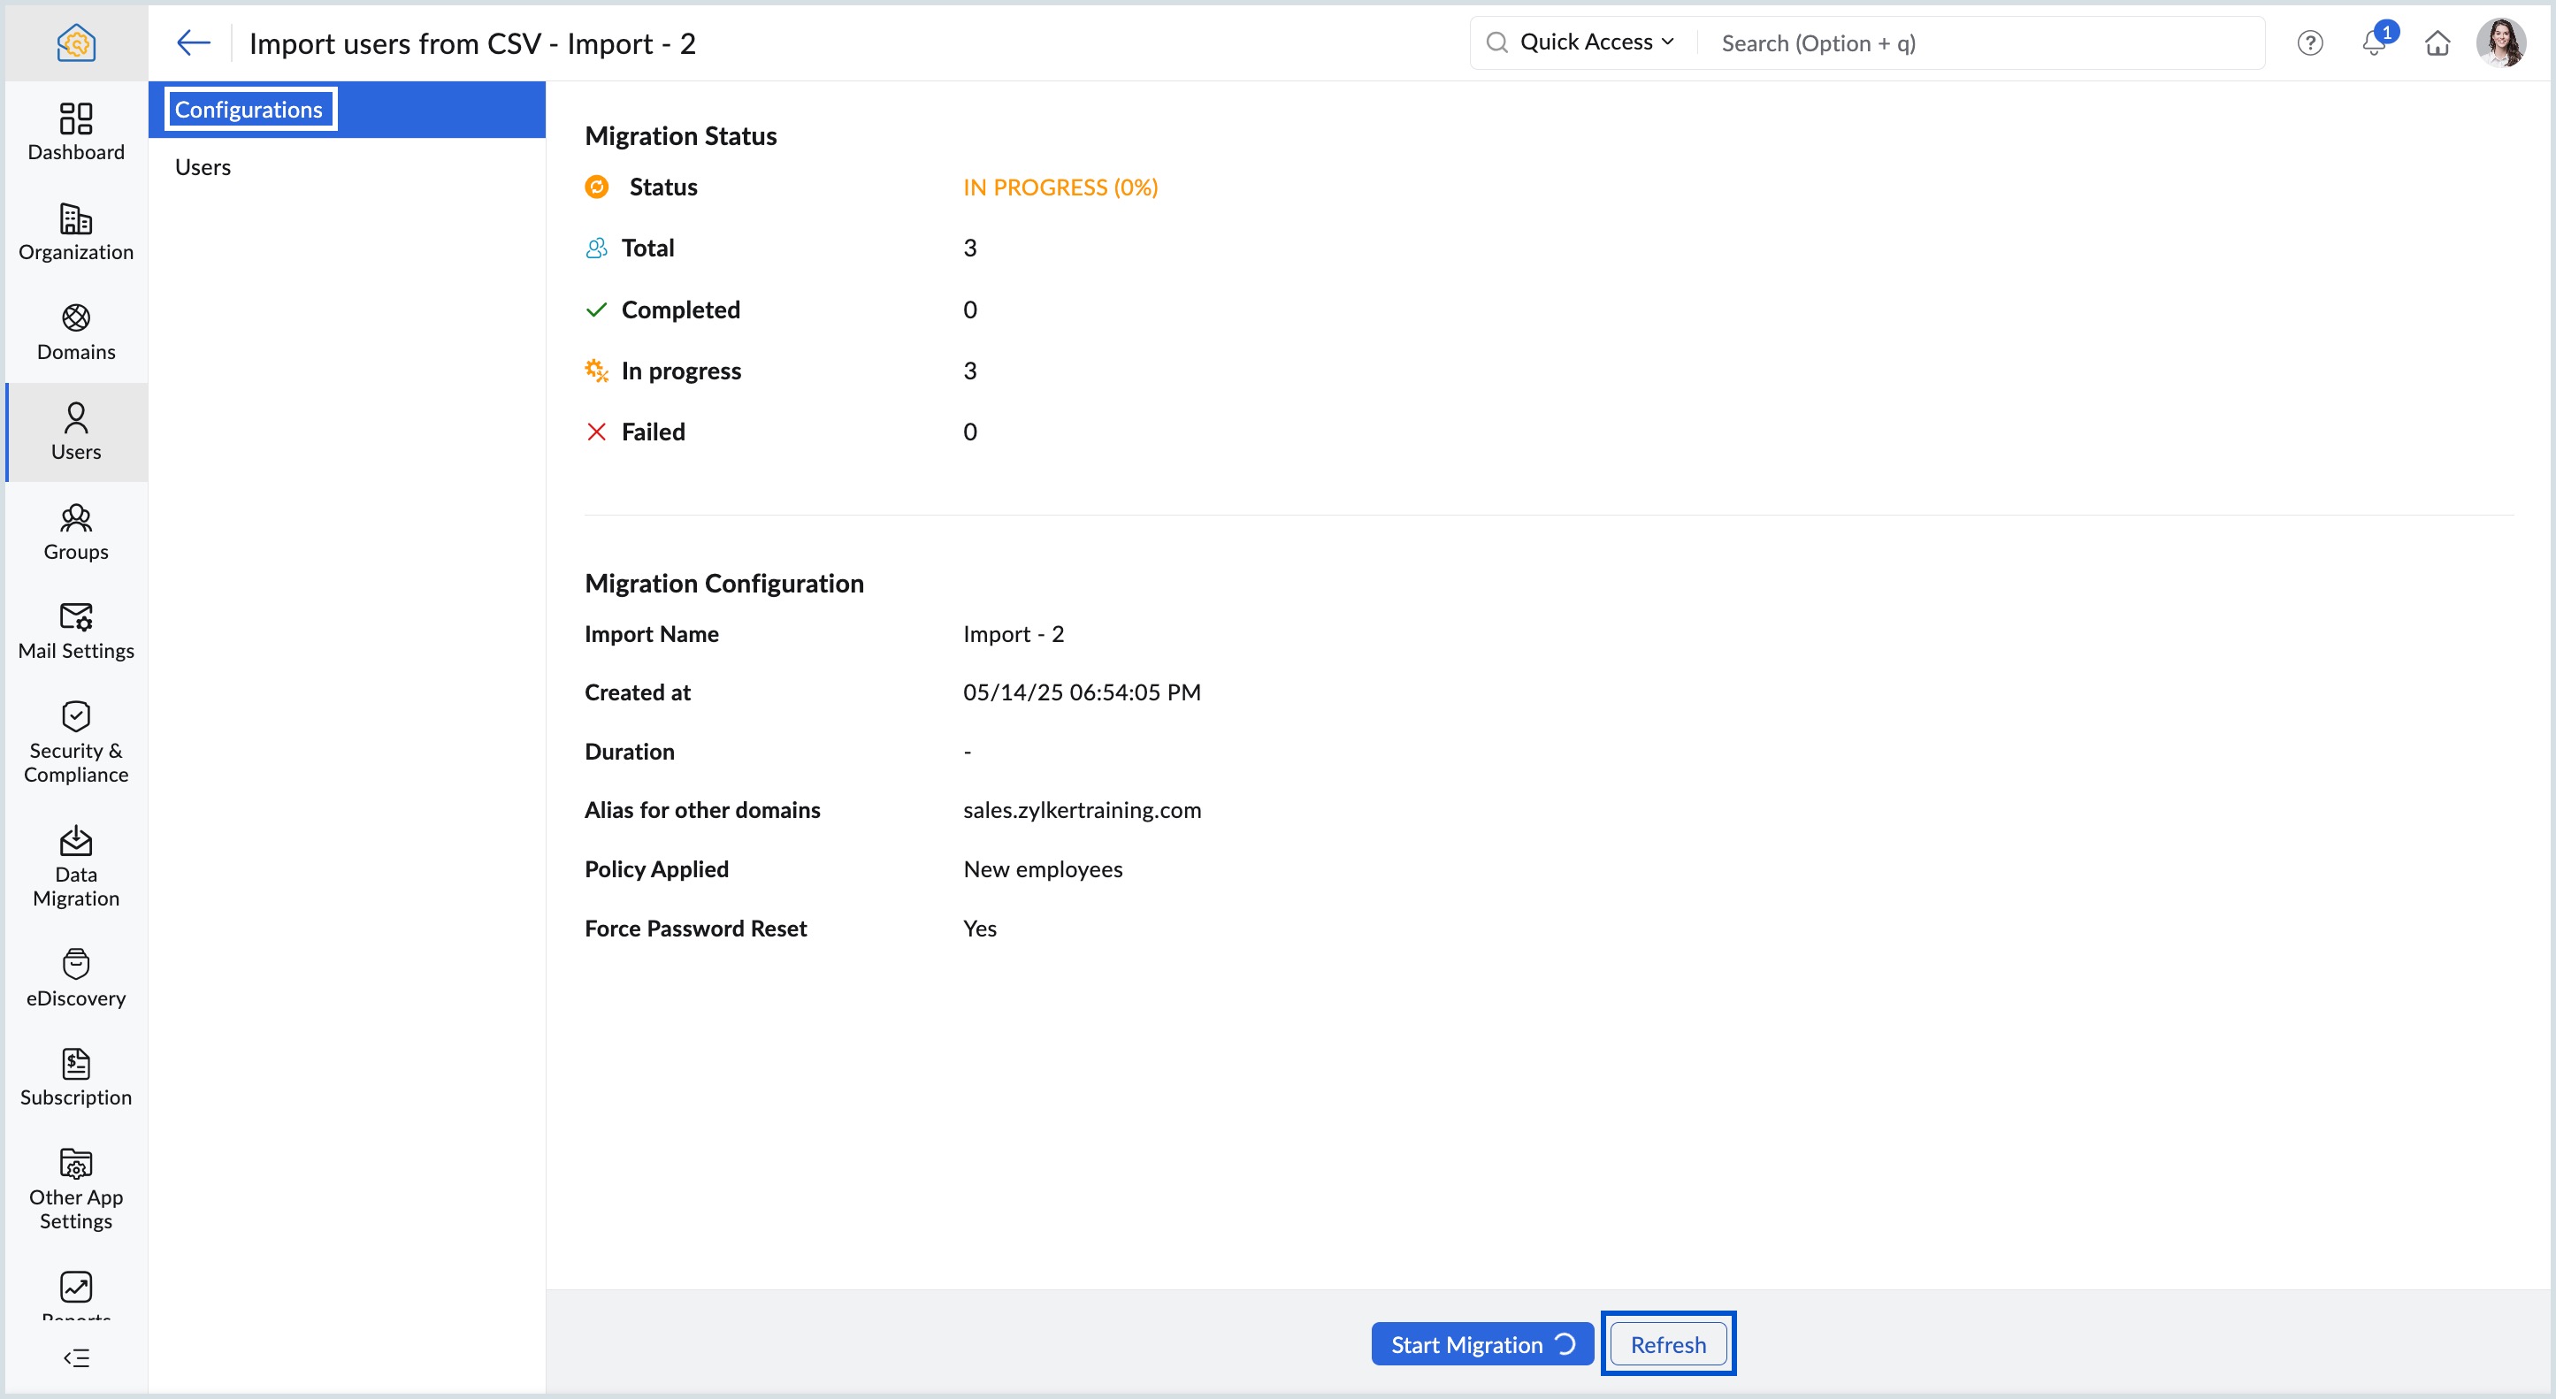2556x1399 pixels.
Task: Open Data Migration in sidebar
Action: (x=75, y=868)
